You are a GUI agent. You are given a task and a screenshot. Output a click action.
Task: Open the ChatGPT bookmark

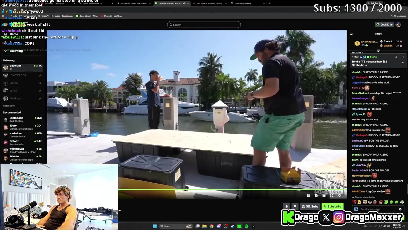click(43, 16)
